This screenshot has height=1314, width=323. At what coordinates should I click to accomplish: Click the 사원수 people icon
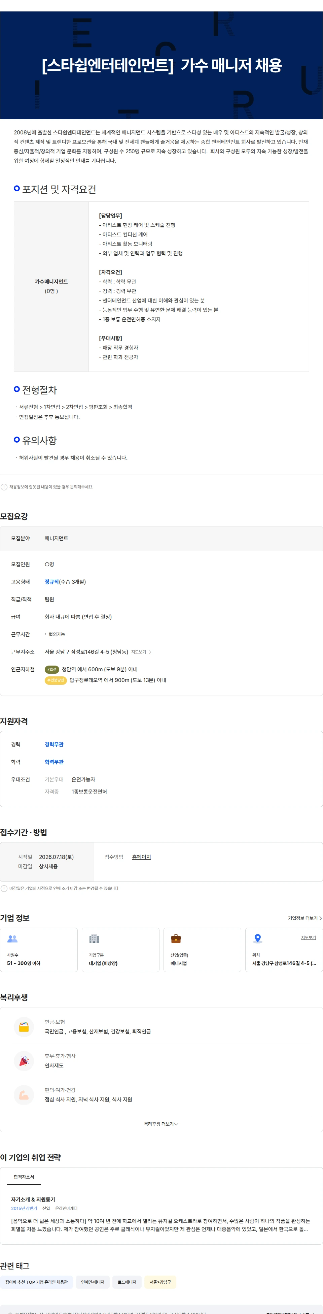12,938
